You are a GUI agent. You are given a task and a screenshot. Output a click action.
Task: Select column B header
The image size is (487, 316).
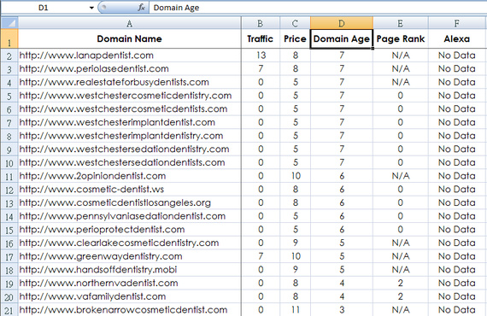point(261,23)
